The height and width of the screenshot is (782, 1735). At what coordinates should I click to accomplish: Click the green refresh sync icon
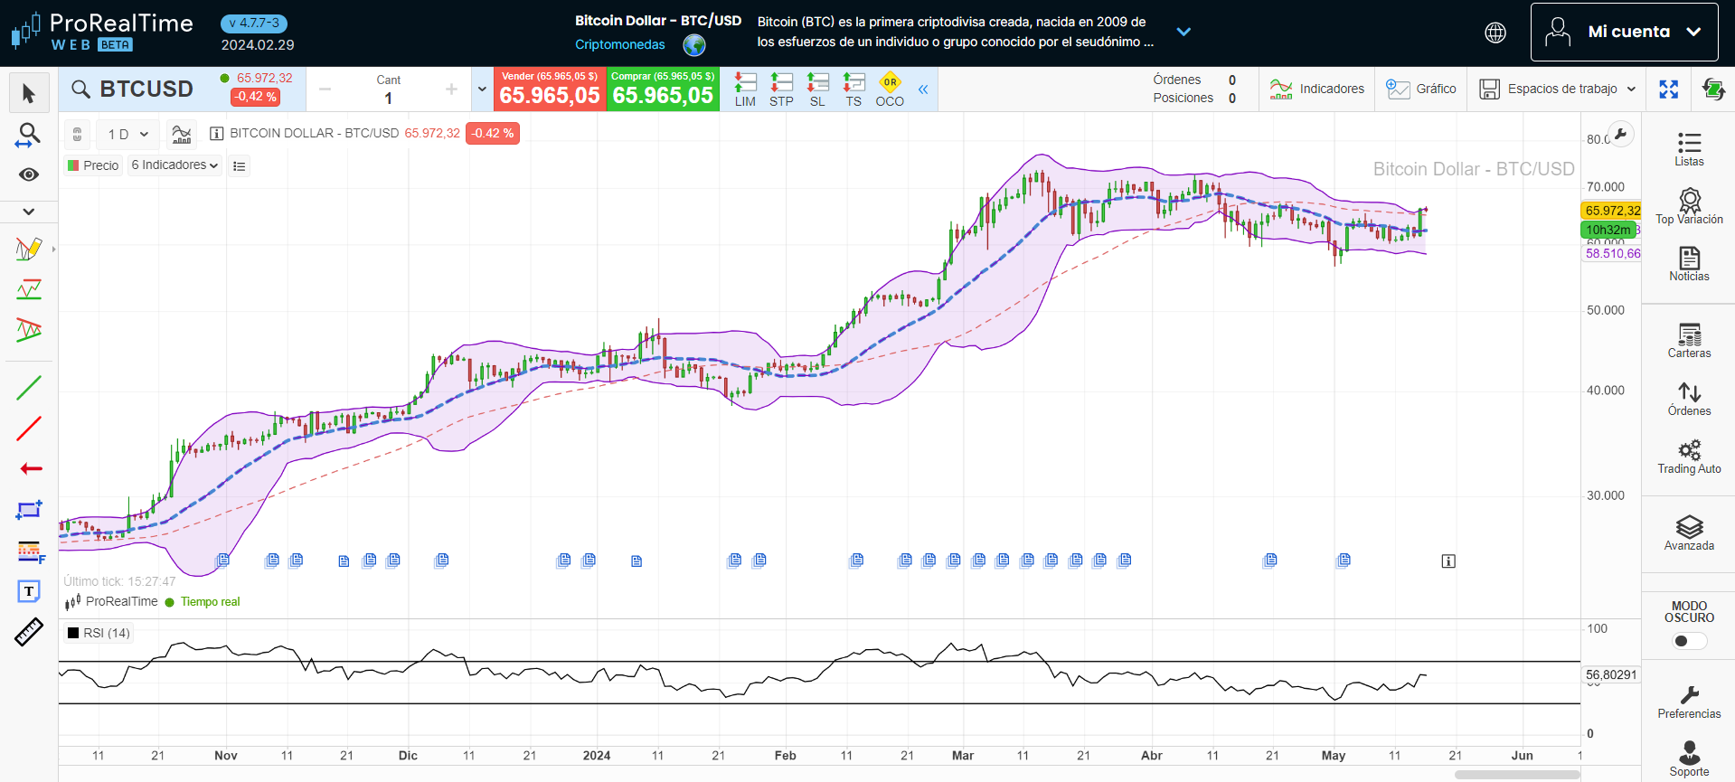click(x=1713, y=89)
